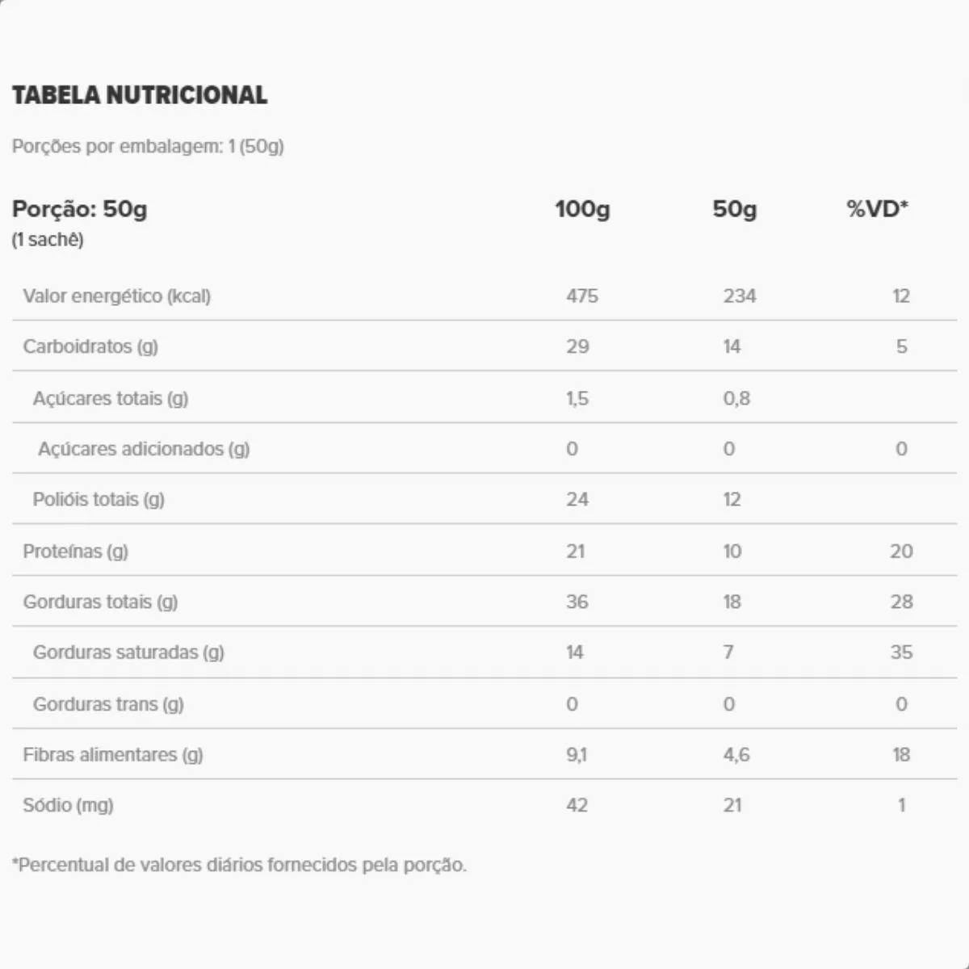The height and width of the screenshot is (969, 969).
Task: Click the Proteínas (g) row label
Action: [x=75, y=551]
